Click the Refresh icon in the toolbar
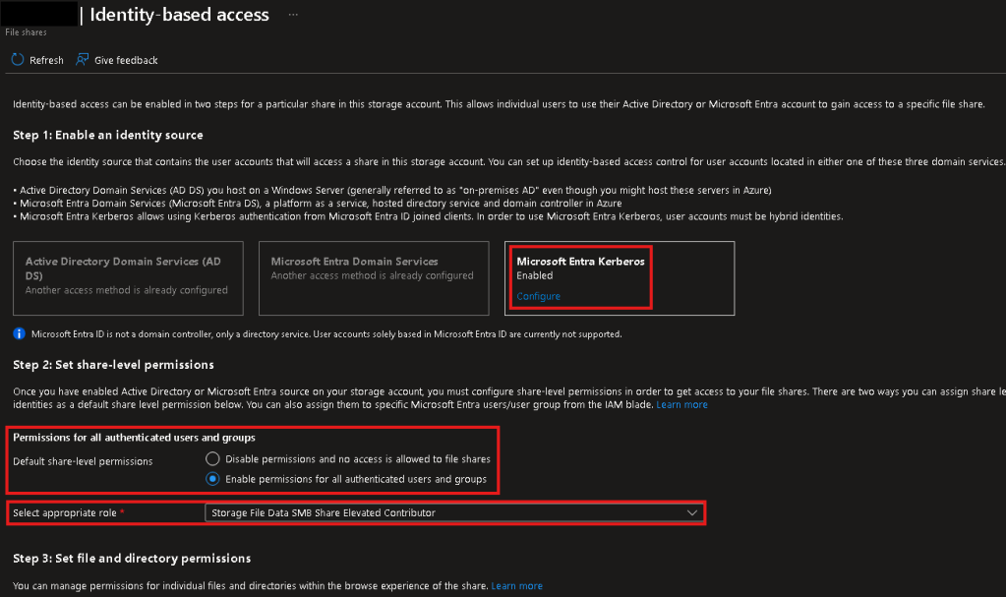The width and height of the screenshot is (1006, 597). 18,60
